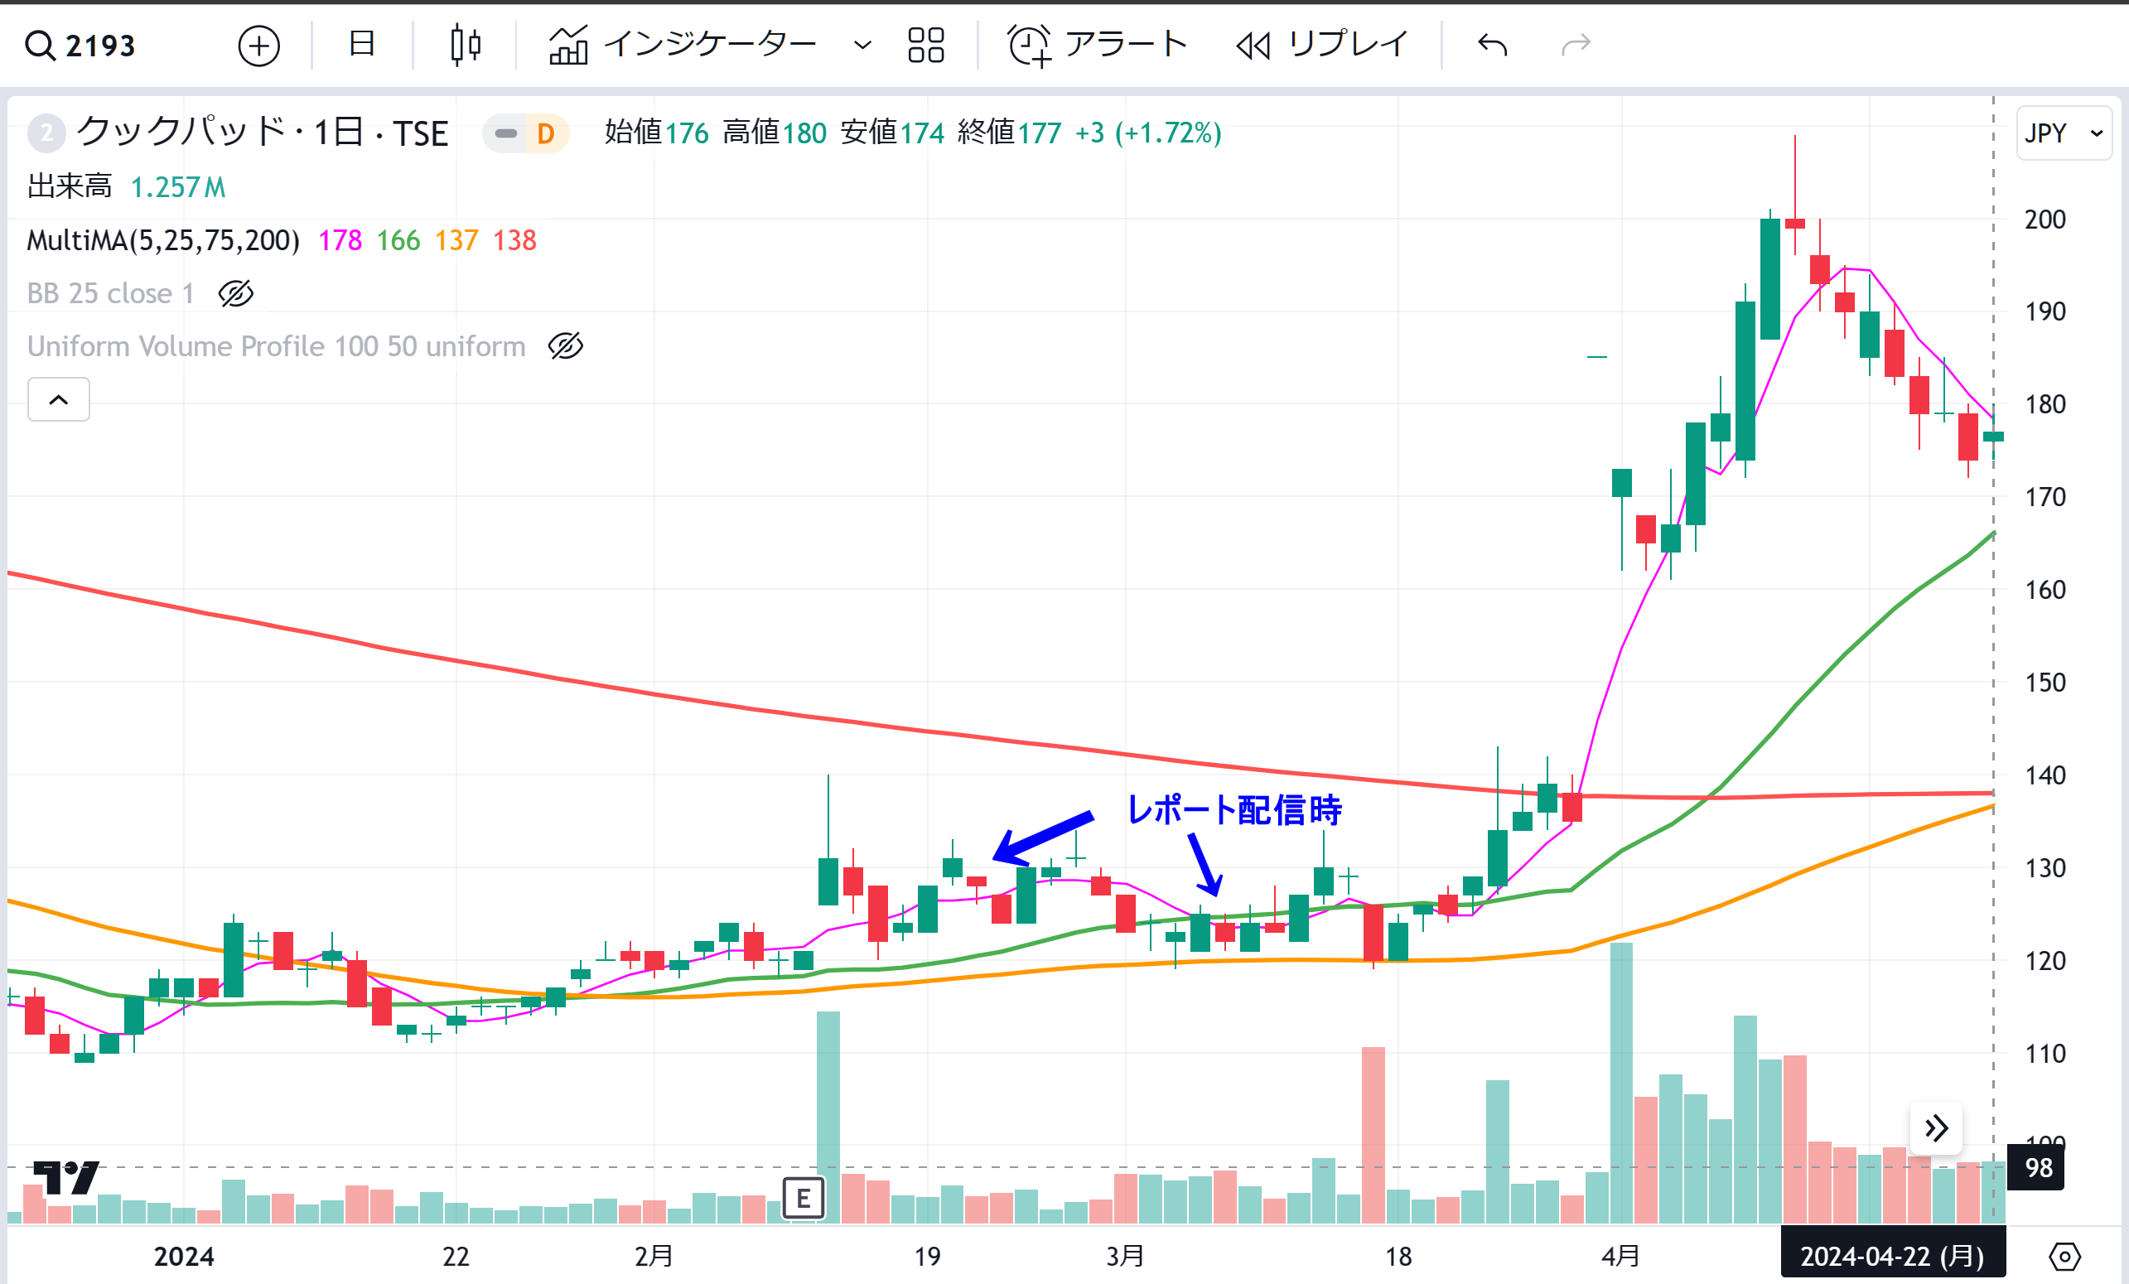Open the インジケーター indicators dialog
Screen dimensions: 2129x1284
click(x=683, y=45)
